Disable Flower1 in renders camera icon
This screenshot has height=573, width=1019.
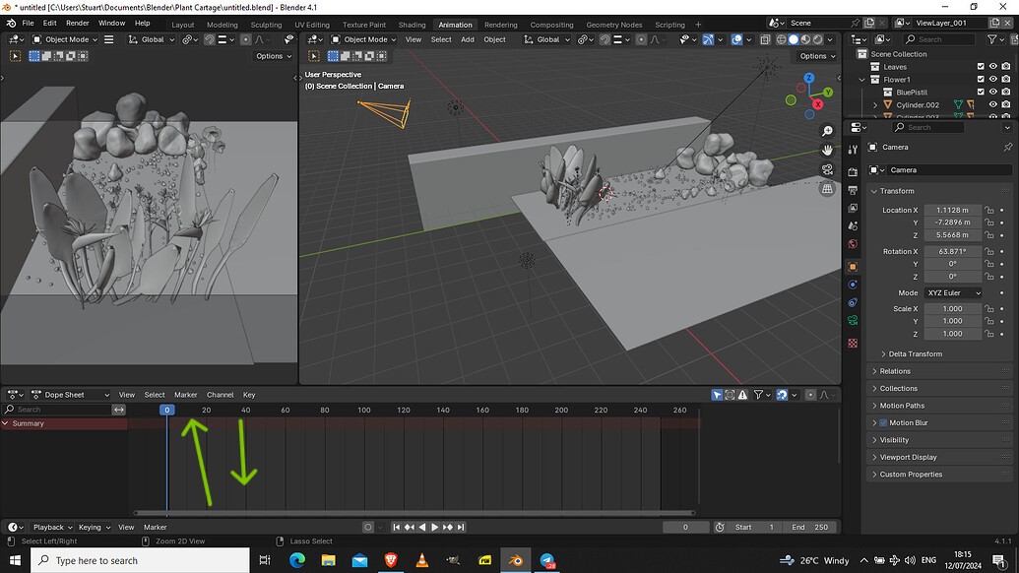(1006, 80)
